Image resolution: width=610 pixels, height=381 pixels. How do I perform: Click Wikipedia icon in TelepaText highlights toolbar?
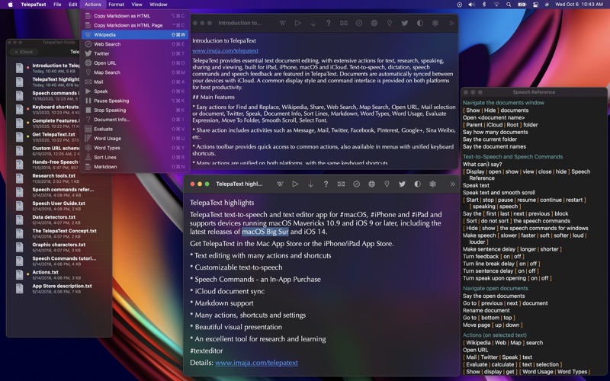point(280,184)
